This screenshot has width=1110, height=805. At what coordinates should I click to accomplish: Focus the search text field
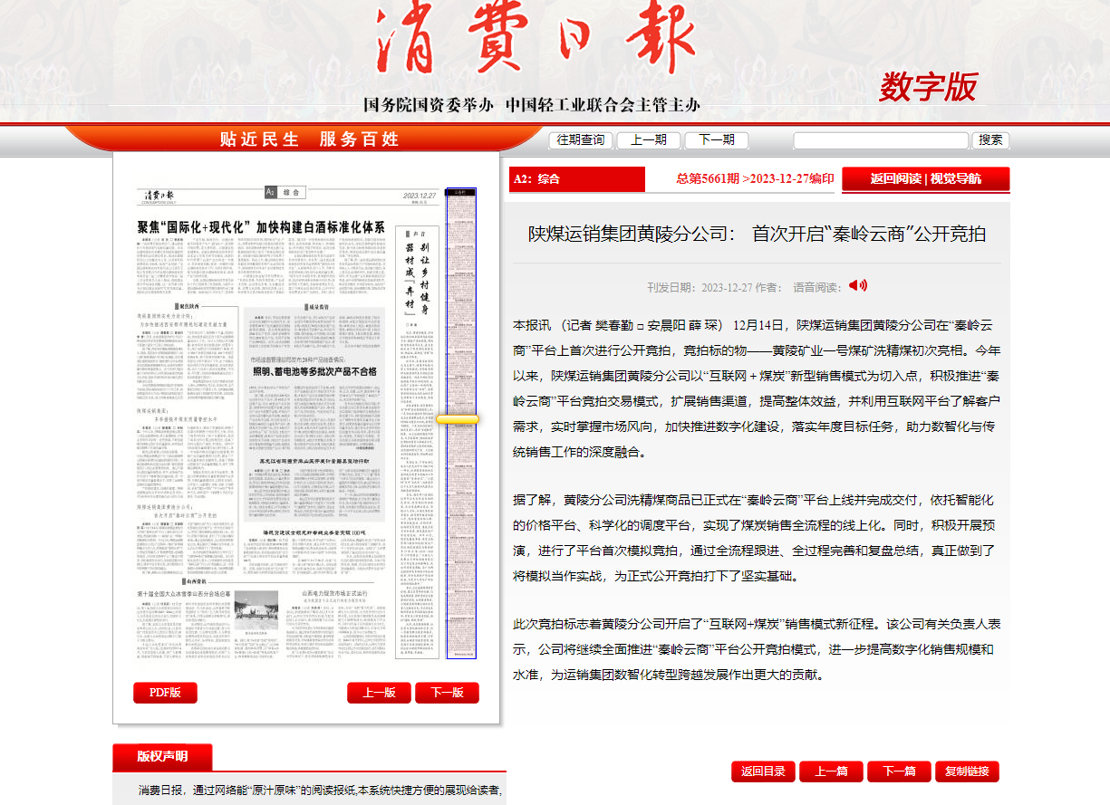[881, 140]
